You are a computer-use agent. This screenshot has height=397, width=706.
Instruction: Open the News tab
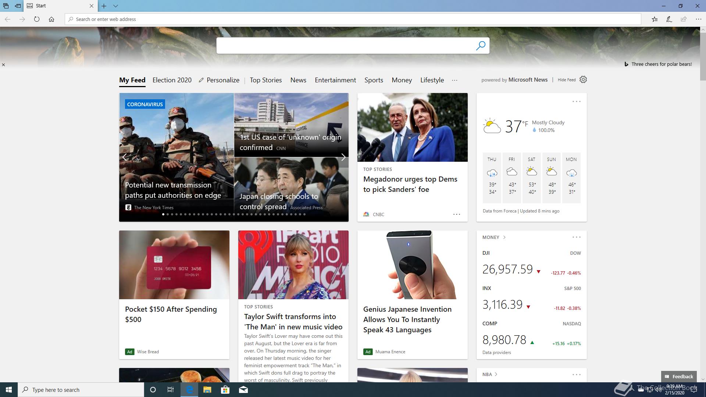pyautogui.click(x=298, y=80)
